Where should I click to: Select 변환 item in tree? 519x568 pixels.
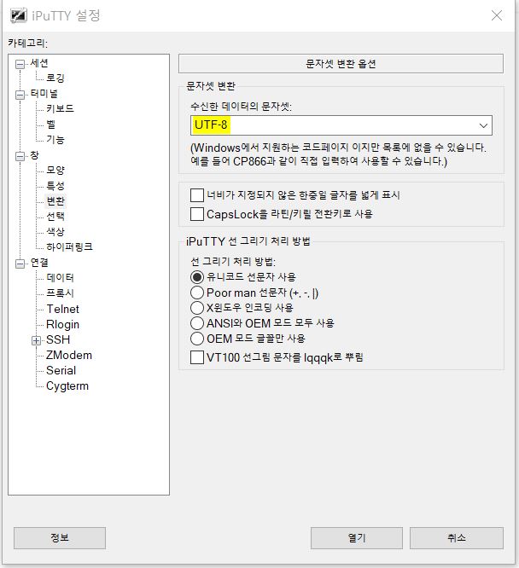[x=55, y=201]
